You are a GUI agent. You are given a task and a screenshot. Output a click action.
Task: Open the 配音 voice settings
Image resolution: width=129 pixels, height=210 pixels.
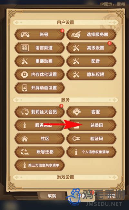coord(91,61)
